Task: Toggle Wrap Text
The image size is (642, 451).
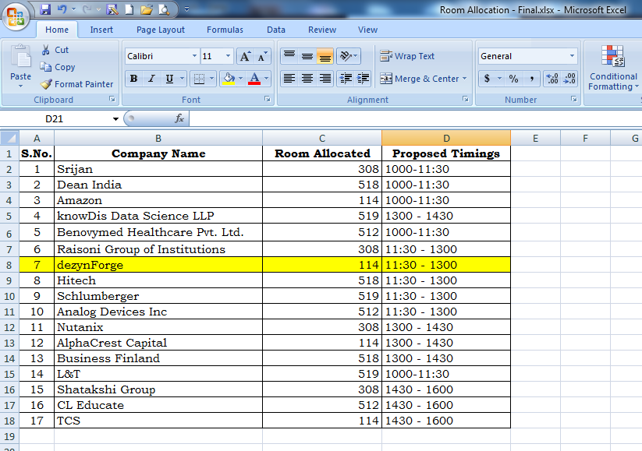Action: point(407,56)
